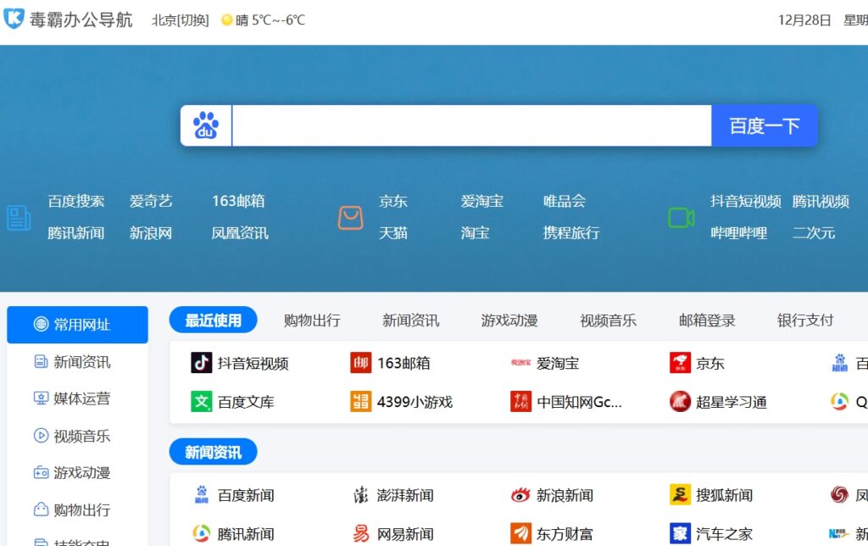This screenshot has height=546, width=868.
Task: Click the Baidu paw icon in the search bar
Action: 206,125
